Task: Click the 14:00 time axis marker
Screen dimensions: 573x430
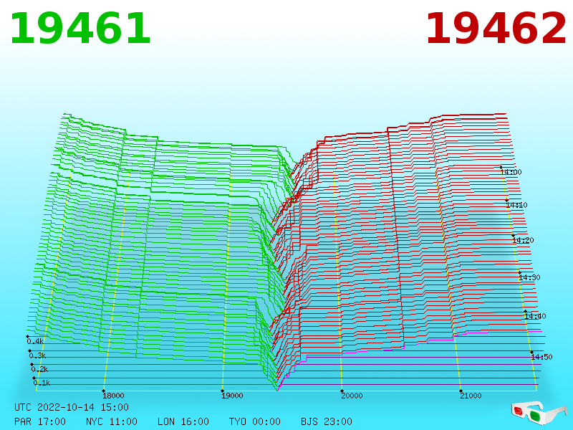Action: [x=511, y=172]
